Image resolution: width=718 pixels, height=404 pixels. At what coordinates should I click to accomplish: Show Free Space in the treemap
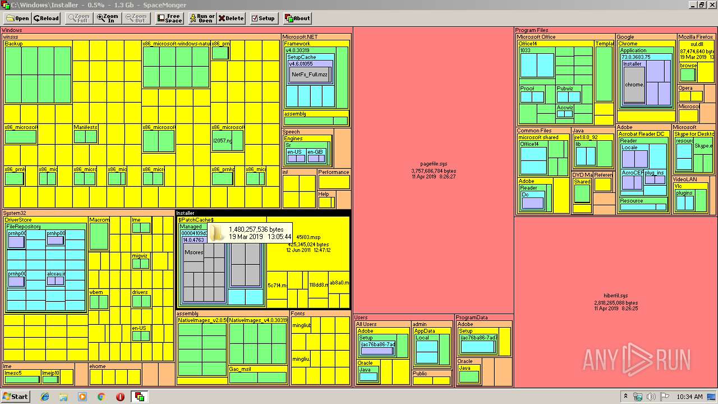point(170,18)
